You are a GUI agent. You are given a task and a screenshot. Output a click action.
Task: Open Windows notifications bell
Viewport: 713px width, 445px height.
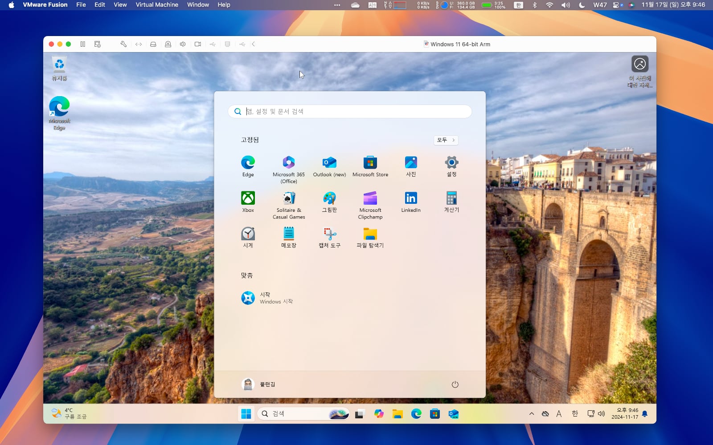[645, 414]
